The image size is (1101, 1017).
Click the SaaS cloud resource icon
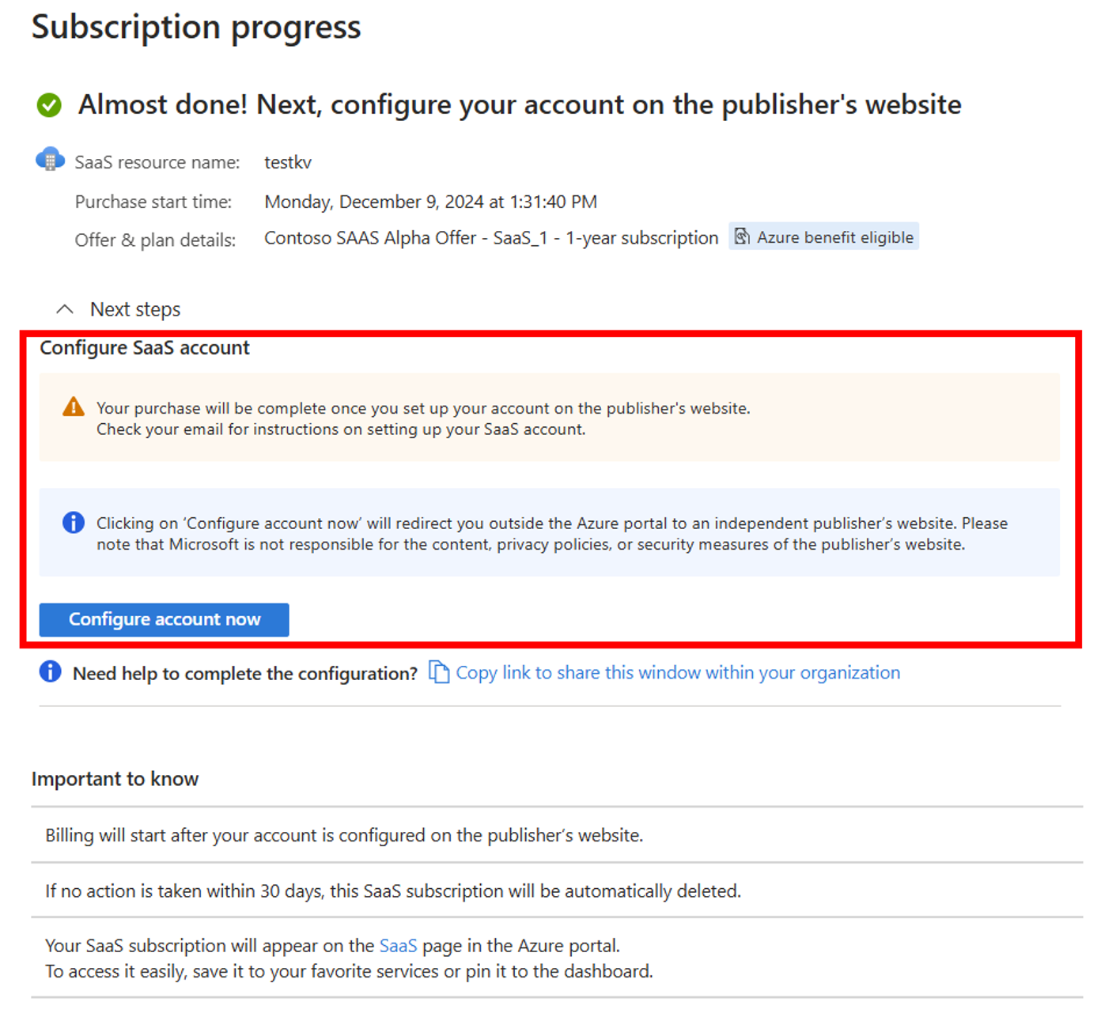pyautogui.click(x=50, y=159)
